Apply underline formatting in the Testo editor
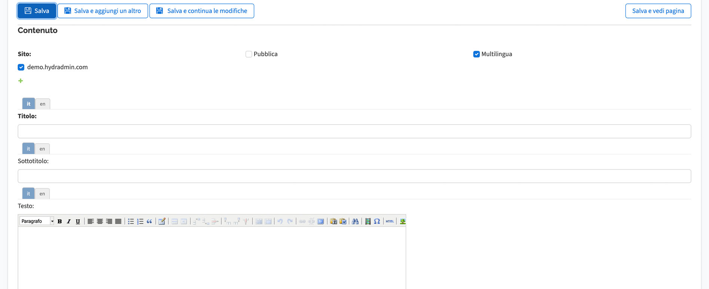The image size is (709, 289). (78, 221)
